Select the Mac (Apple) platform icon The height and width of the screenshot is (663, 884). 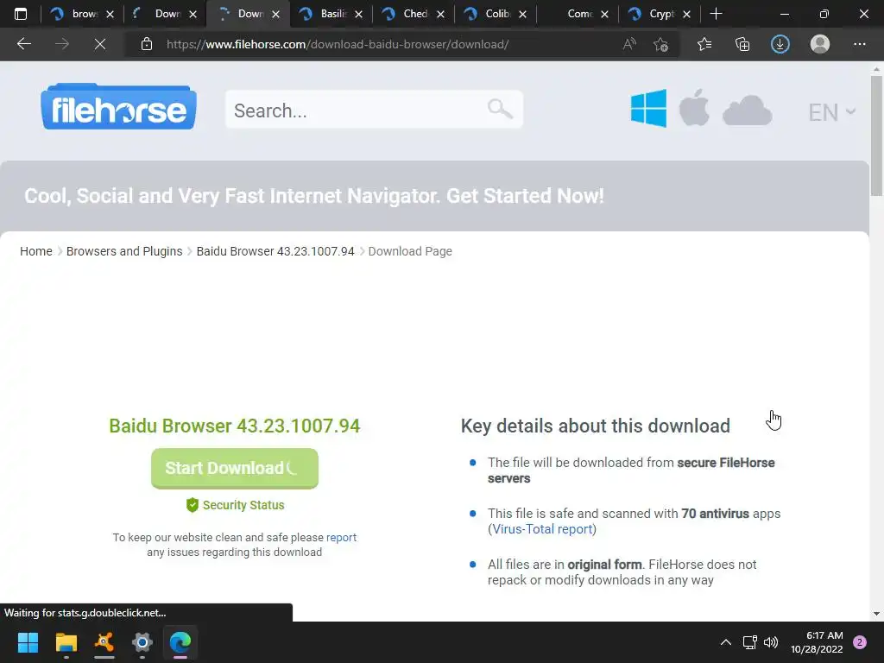694,107
